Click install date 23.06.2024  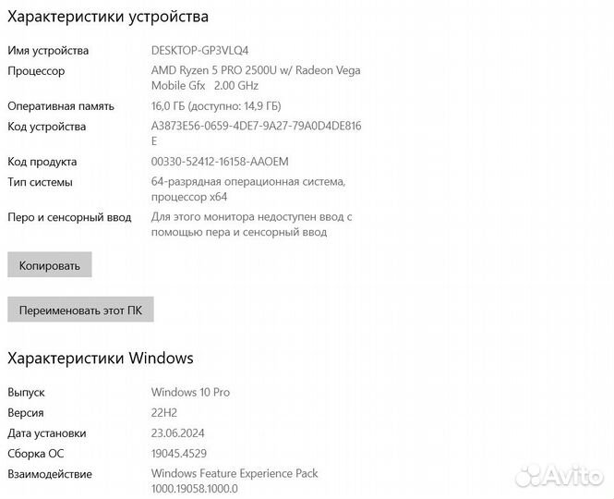178,433
